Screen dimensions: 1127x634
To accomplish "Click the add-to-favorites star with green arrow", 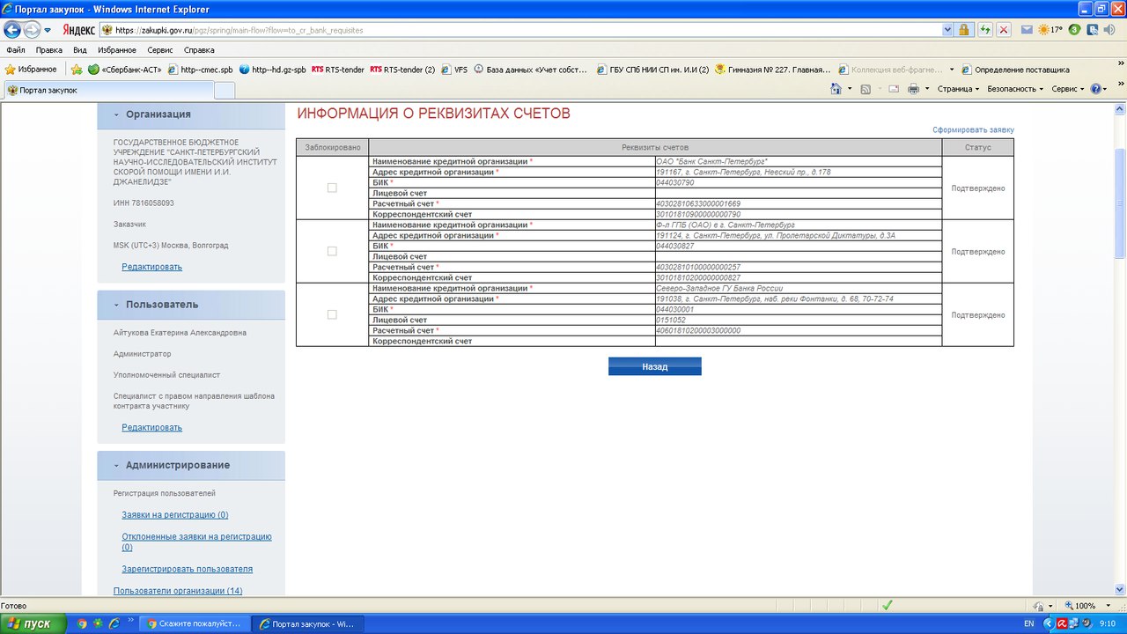I will tap(77, 69).
